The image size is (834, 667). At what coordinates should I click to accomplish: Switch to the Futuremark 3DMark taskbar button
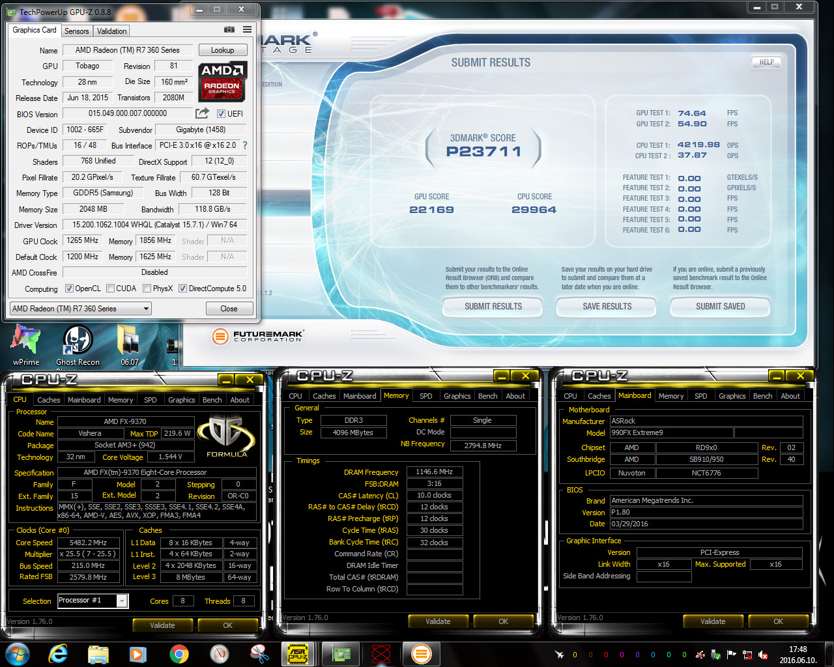pyautogui.click(x=422, y=653)
